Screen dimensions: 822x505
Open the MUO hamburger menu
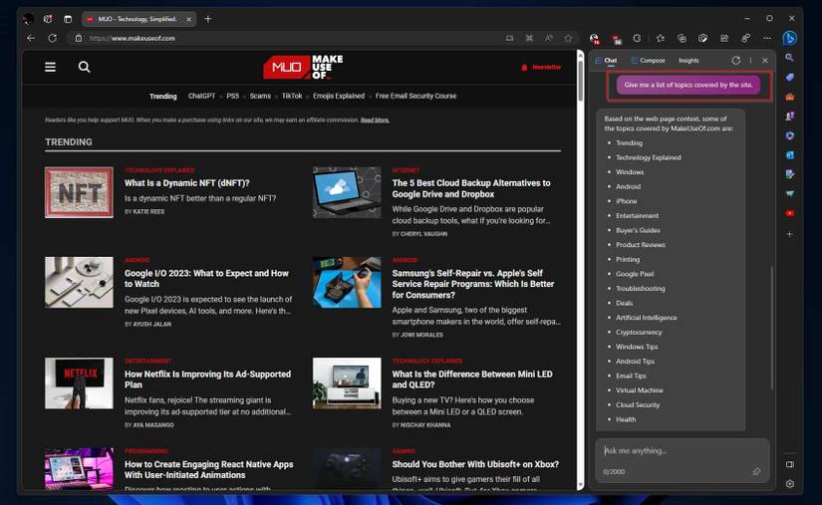tap(51, 67)
